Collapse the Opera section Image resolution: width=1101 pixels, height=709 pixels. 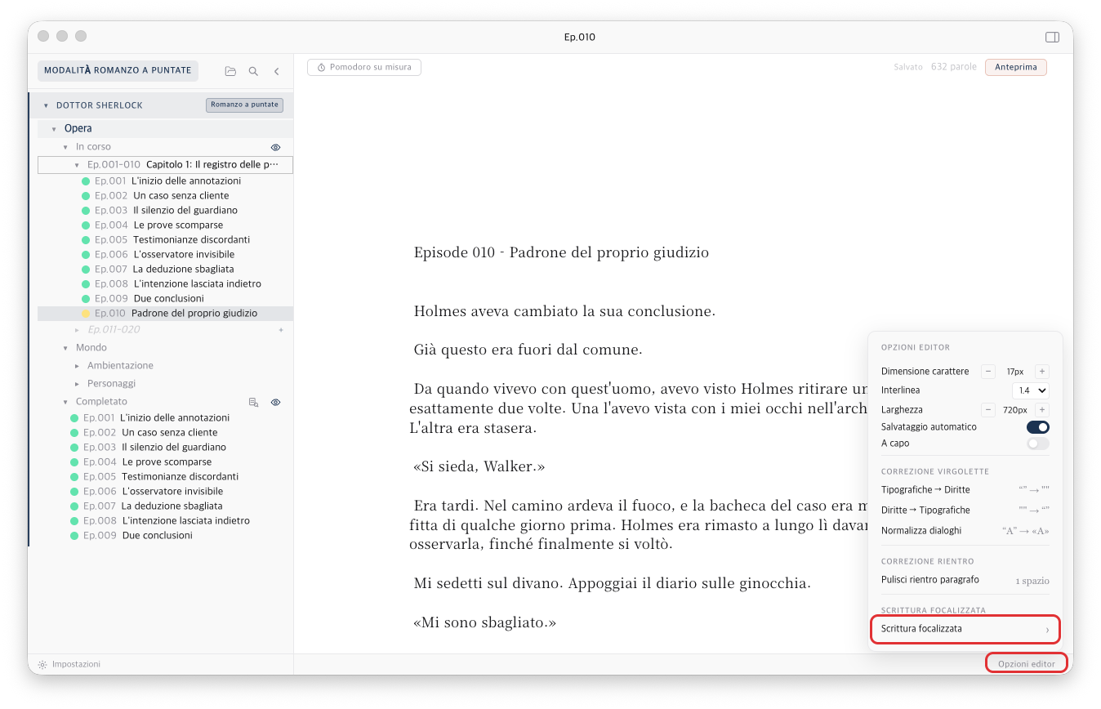pos(54,129)
